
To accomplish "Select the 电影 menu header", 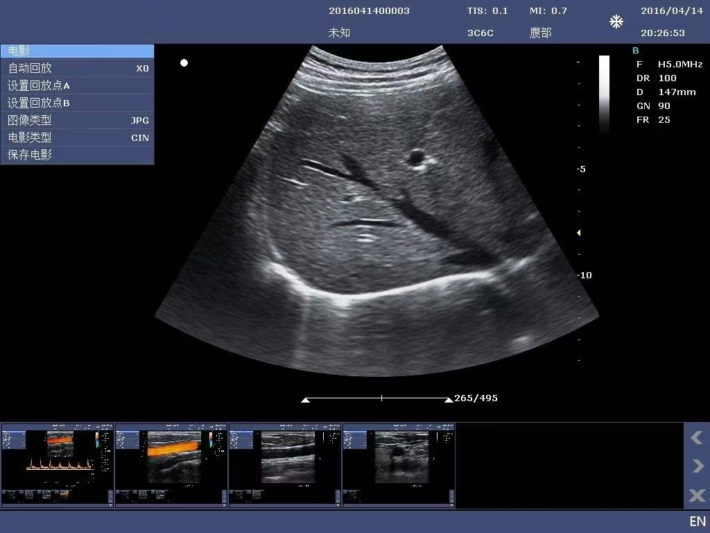I will tap(76, 50).
